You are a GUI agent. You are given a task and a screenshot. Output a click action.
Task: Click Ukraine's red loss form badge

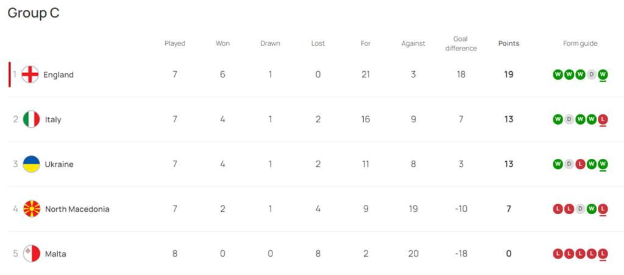pyautogui.click(x=580, y=164)
